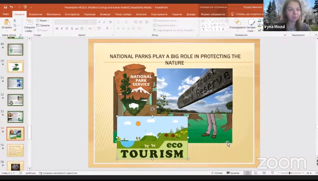Switch to the Конструктор tab
The image size is (318, 181).
tap(72, 14)
